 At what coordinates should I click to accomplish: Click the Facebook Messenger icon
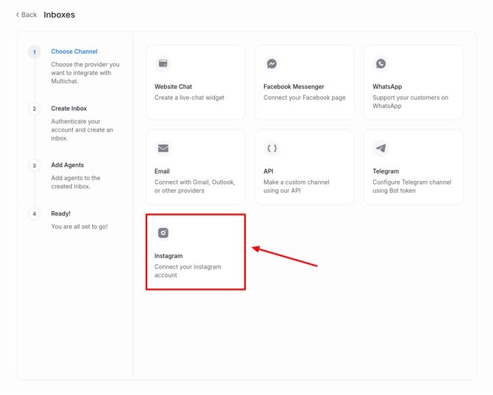tap(272, 64)
